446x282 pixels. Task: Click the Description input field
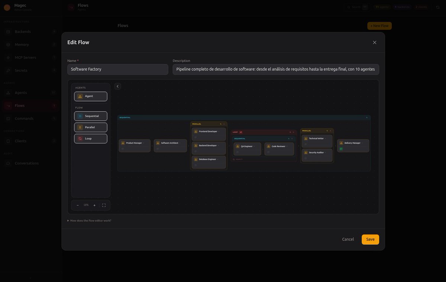click(276, 69)
